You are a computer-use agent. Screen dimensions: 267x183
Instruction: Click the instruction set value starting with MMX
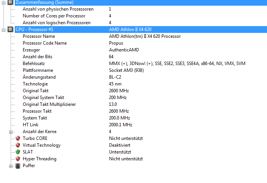[177, 64]
